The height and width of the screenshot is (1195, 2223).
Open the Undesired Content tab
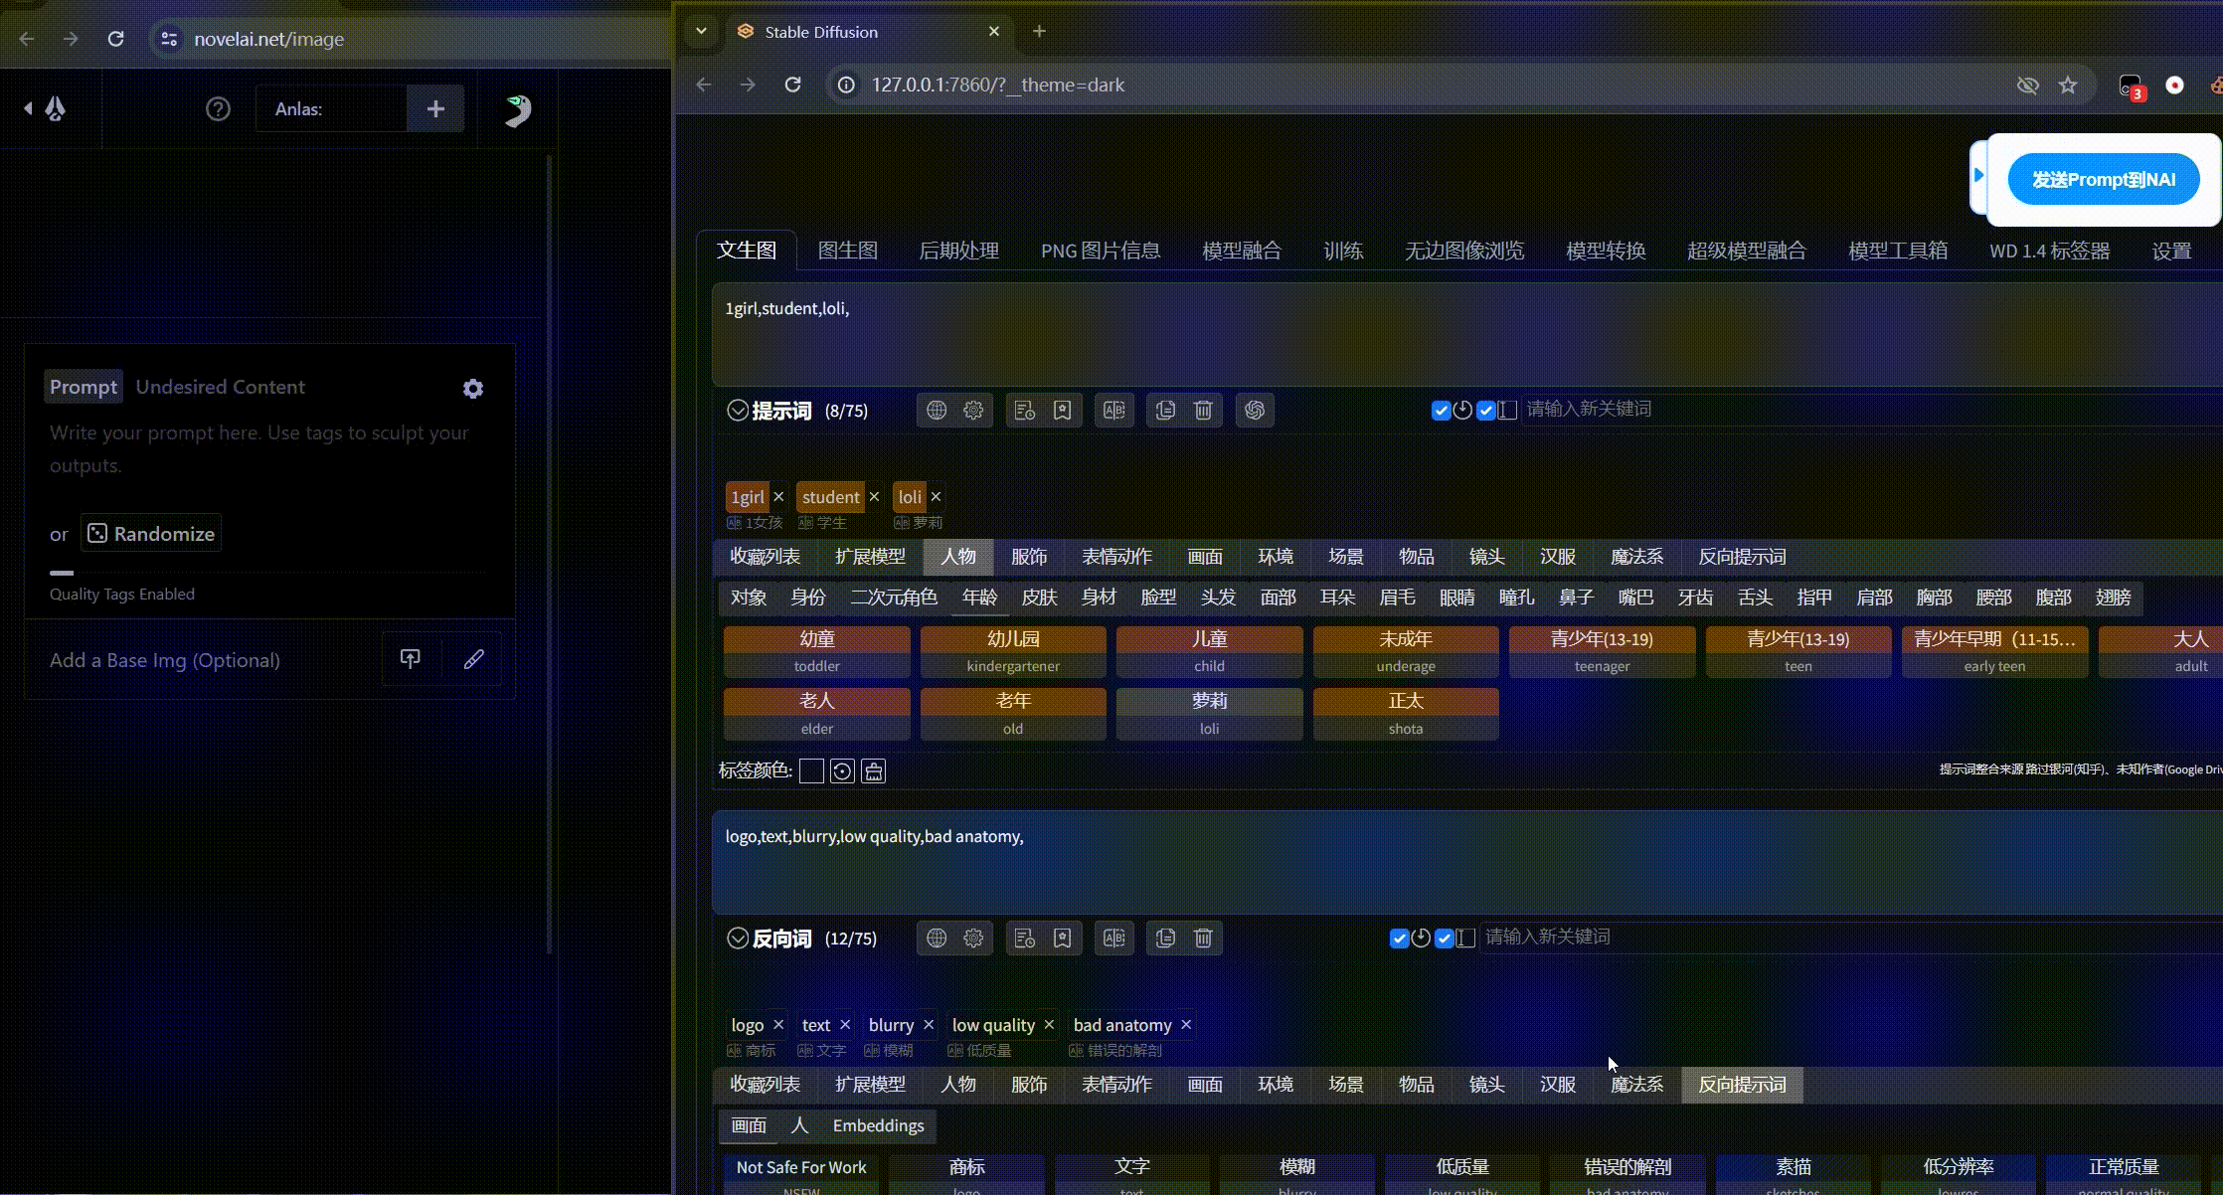pyautogui.click(x=220, y=387)
